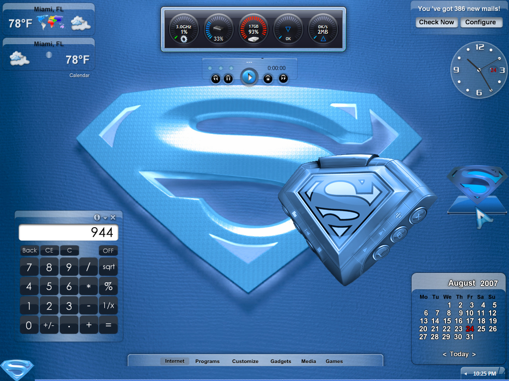The width and height of the screenshot is (509, 381).
Task: Click the calculator display field showing 944
Action: (x=69, y=232)
